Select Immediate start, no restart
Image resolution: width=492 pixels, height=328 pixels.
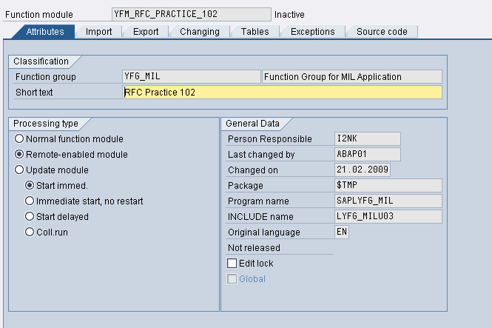[30, 201]
